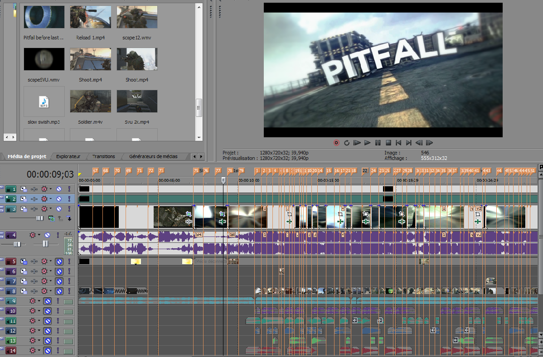Mute video track 2
This screenshot has height=357, width=543.
pos(59,199)
